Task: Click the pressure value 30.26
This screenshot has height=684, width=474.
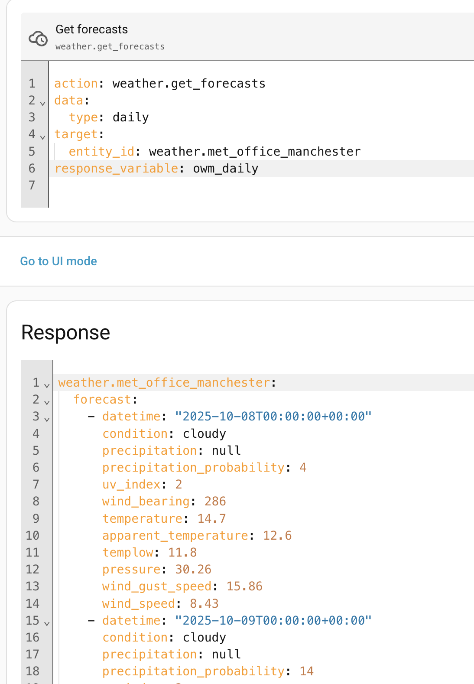Action: 193,570
